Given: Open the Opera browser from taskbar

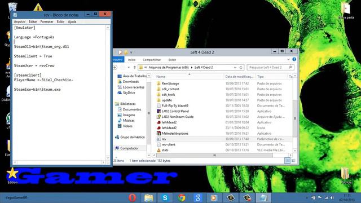Looking at the screenshot, I should click(133, 198).
